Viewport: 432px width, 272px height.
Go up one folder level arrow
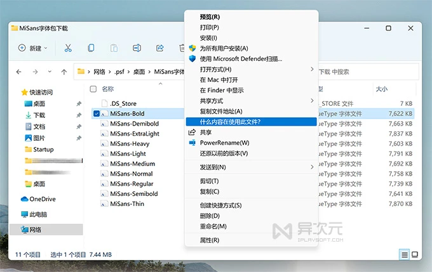pyautogui.click(x=64, y=72)
